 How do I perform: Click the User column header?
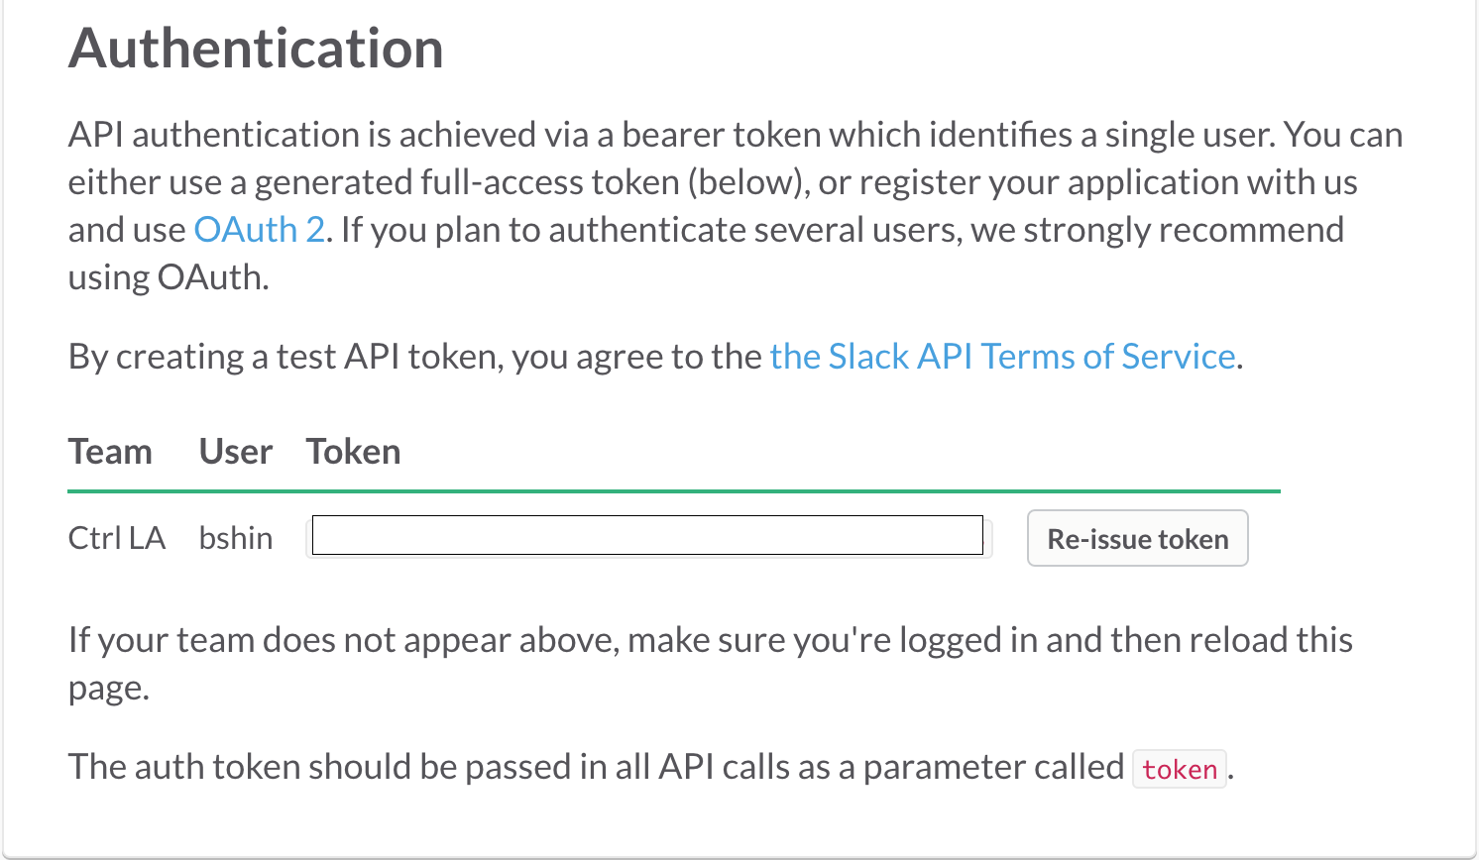[235, 452]
